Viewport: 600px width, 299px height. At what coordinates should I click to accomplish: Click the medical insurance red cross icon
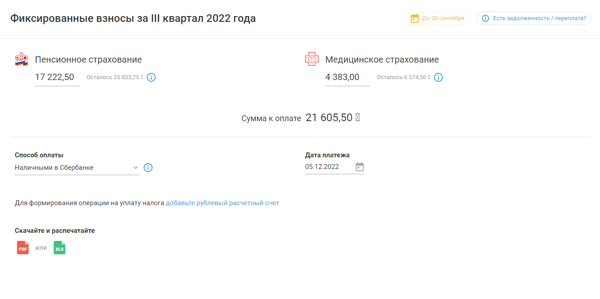(x=312, y=59)
